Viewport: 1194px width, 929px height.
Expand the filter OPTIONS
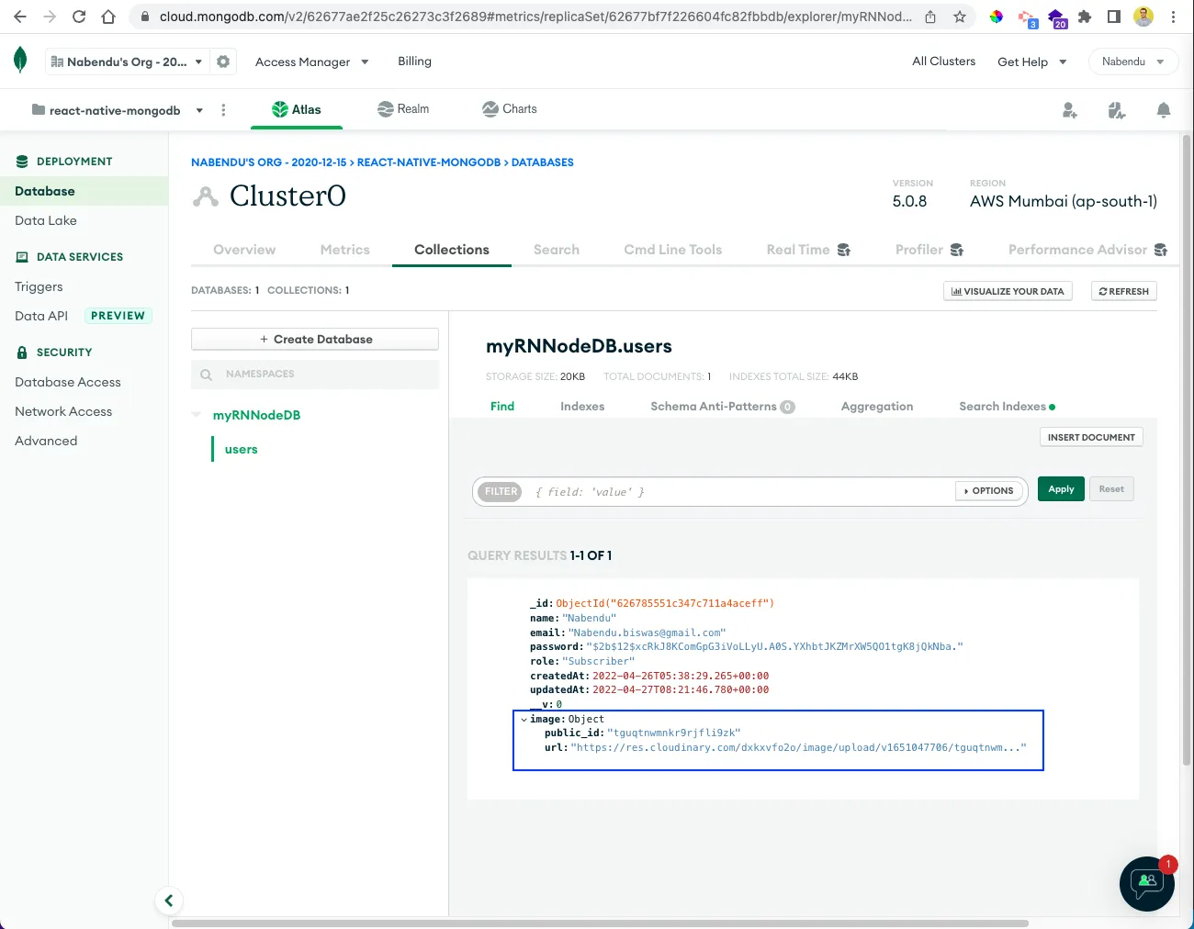pos(990,491)
